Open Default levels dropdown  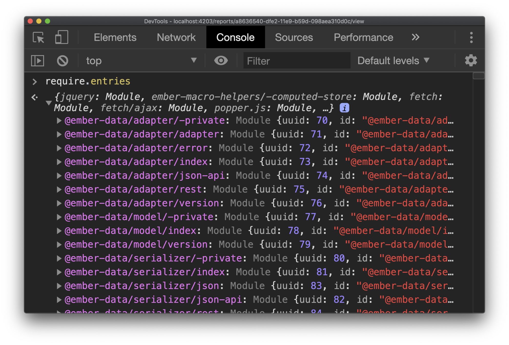click(393, 61)
